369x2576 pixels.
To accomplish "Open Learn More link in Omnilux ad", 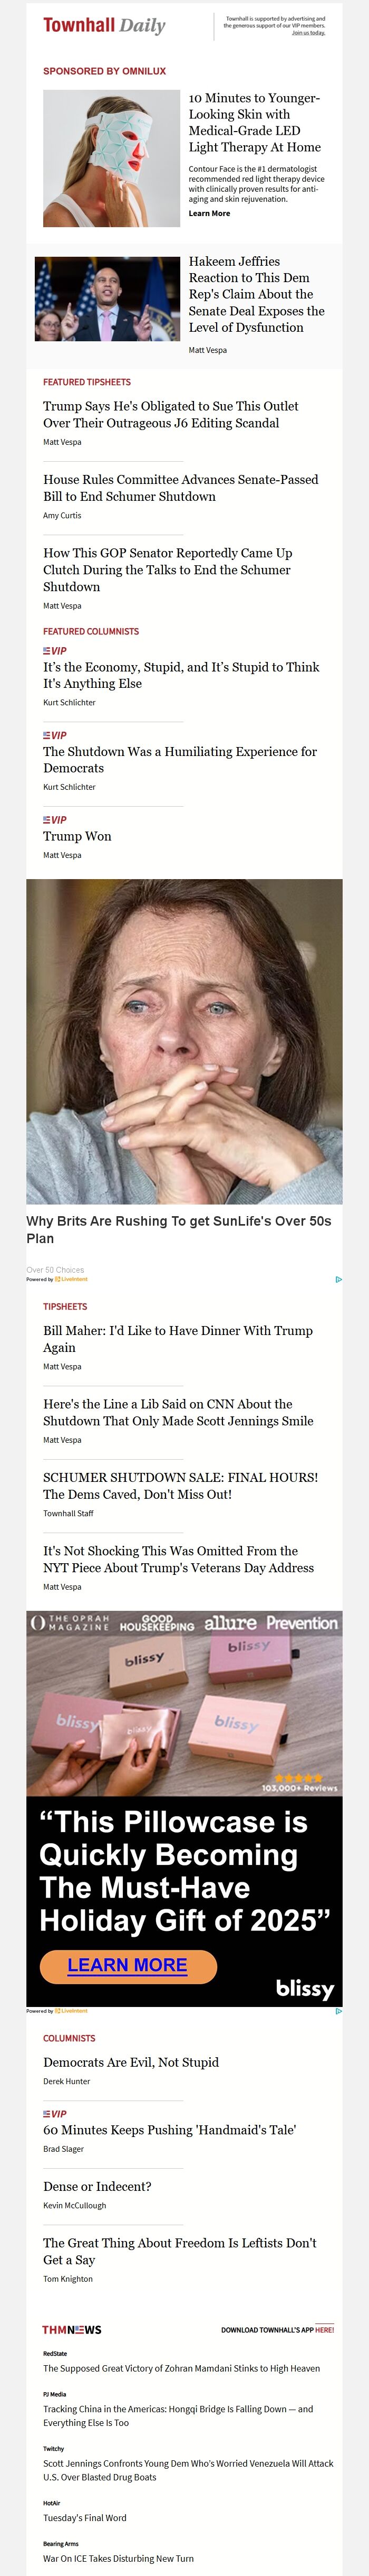I will coord(209,213).
